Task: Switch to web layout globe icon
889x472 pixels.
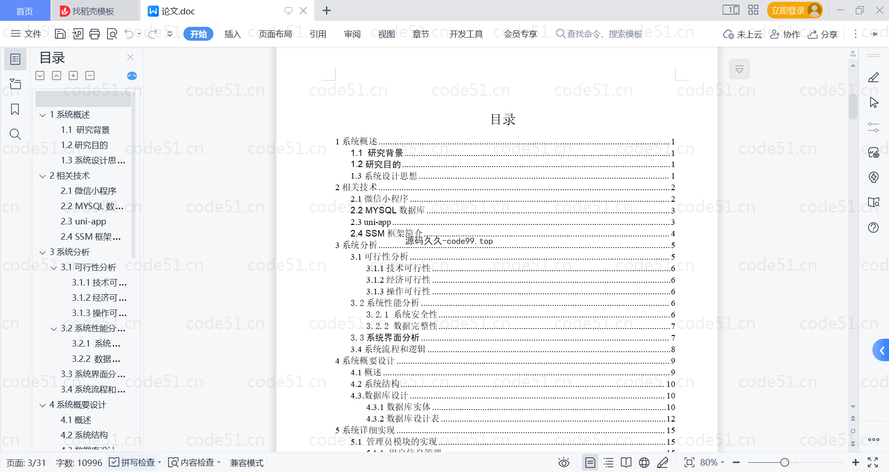Action: coord(644,462)
